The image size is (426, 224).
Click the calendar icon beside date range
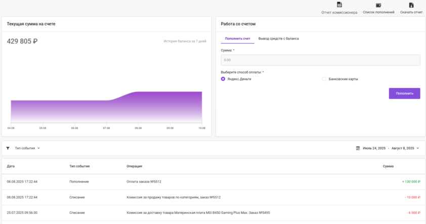tap(358, 148)
